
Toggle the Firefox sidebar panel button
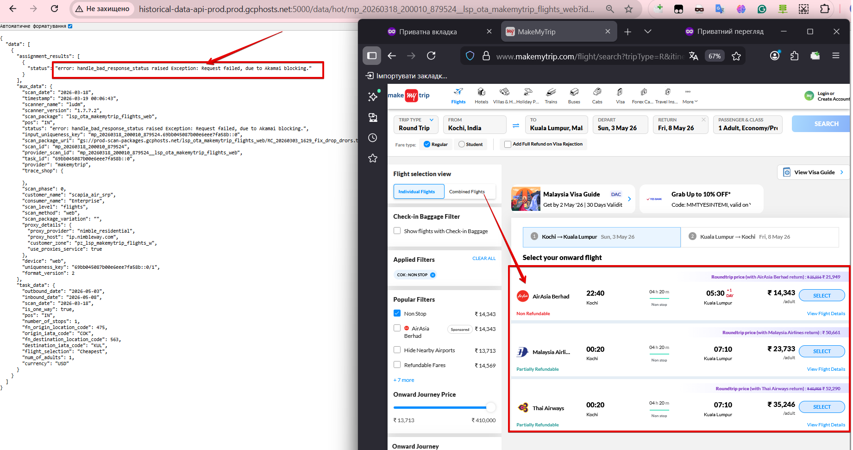click(x=372, y=56)
